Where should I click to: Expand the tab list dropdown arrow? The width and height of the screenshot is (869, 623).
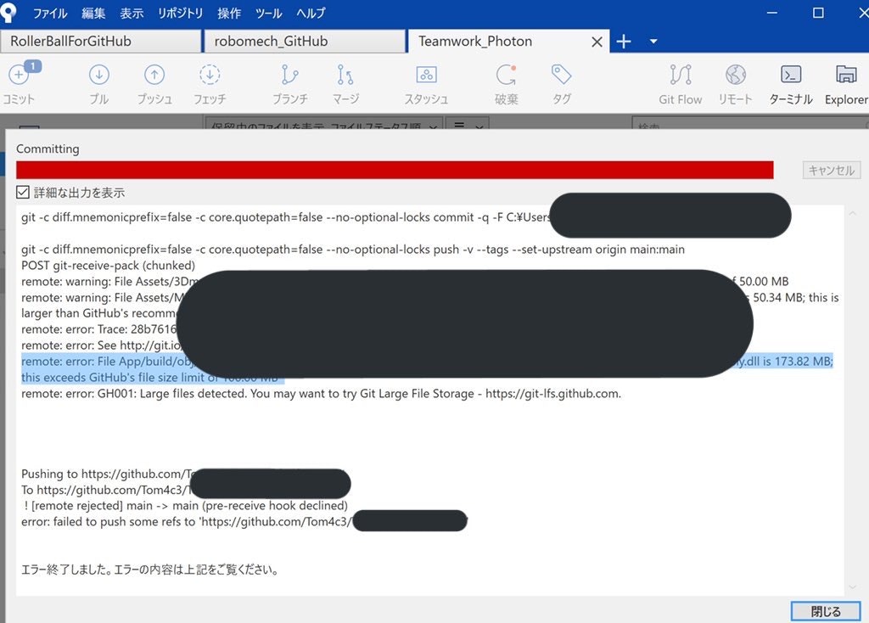pos(653,42)
